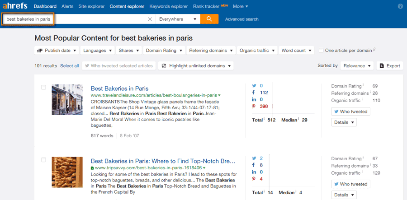The width and height of the screenshot is (407, 200).
Task: Open the Referring domains filter dropdown
Action: click(x=211, y=51)
